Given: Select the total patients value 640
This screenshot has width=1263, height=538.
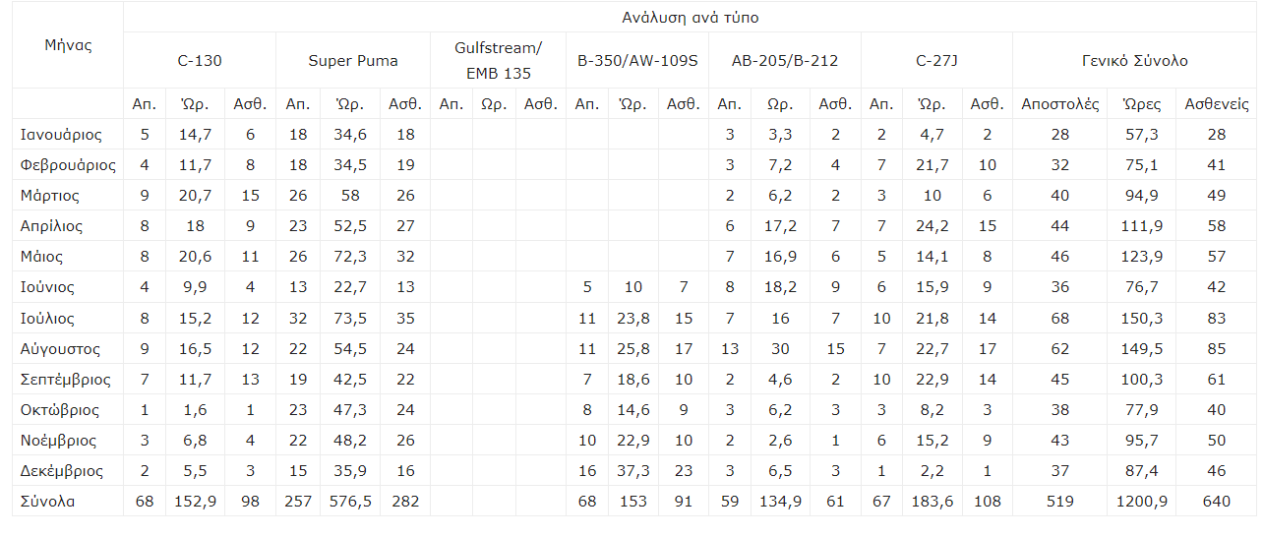Looking at the screenshot, I should pyautogui.click(x=1217, y=502).
